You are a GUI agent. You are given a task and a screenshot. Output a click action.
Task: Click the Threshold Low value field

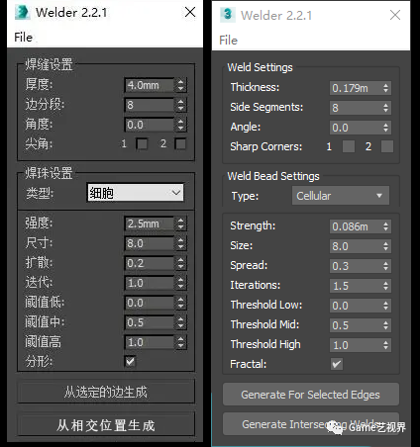pos(356,306)
